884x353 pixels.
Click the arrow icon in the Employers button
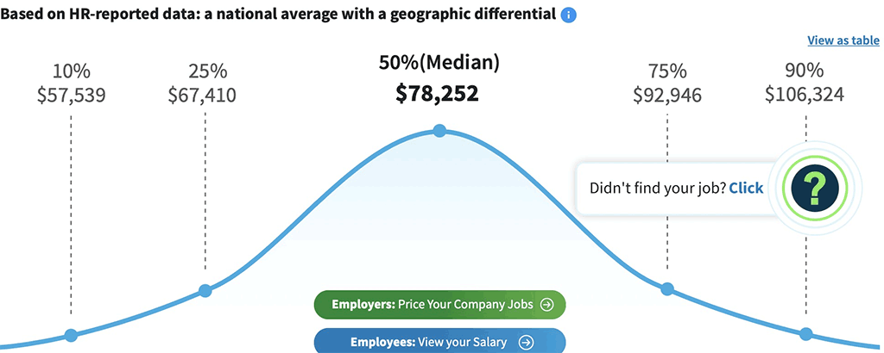click(x=546, y=304)
